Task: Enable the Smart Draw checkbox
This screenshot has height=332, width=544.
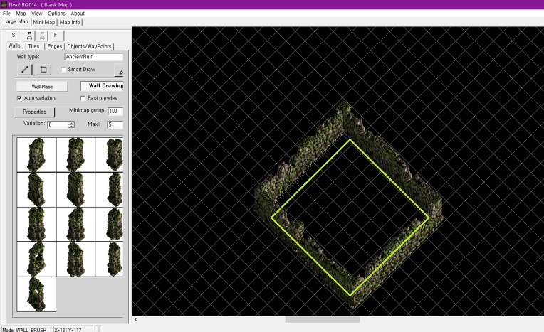Action: [x=63, y=70]
